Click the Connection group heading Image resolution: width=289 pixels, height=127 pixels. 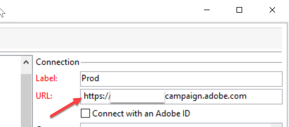point(58,62)
